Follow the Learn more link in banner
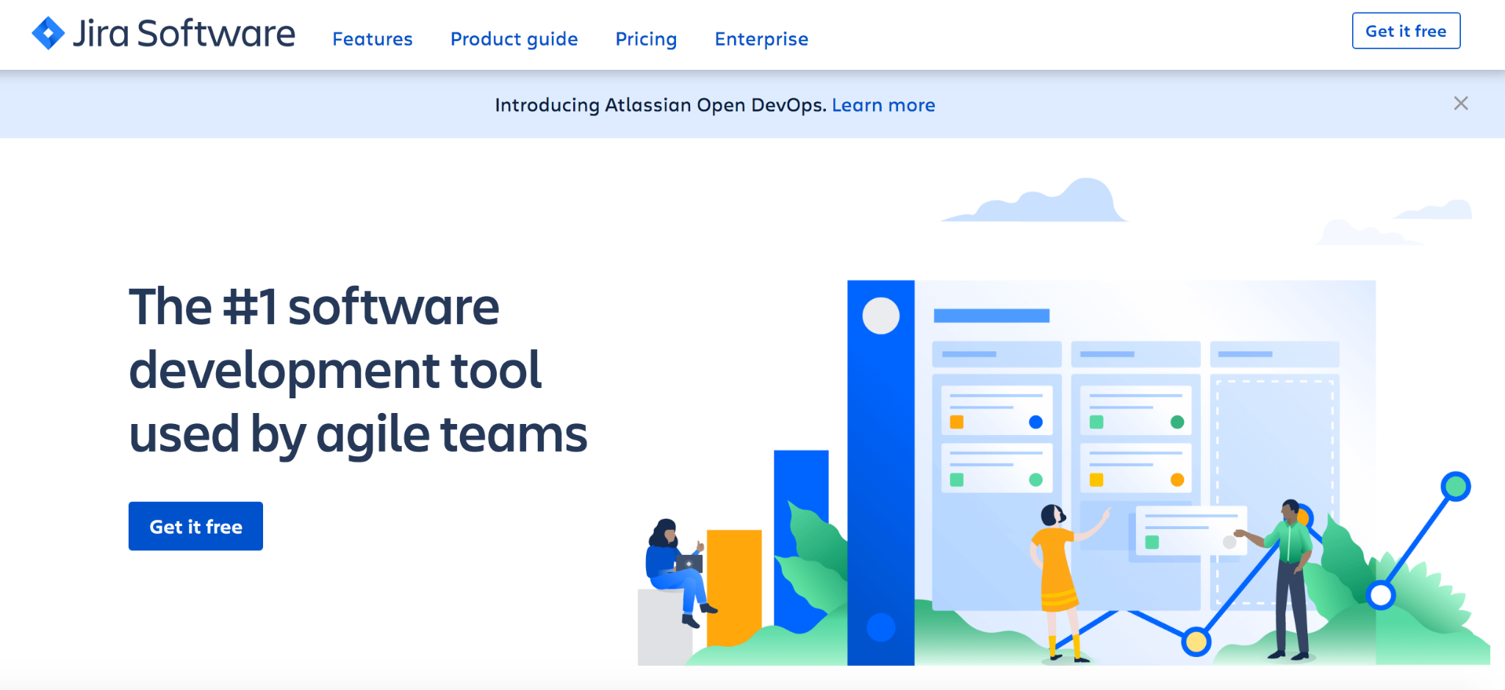This screenshot has height=690, width=1505. tap(883, 105)
